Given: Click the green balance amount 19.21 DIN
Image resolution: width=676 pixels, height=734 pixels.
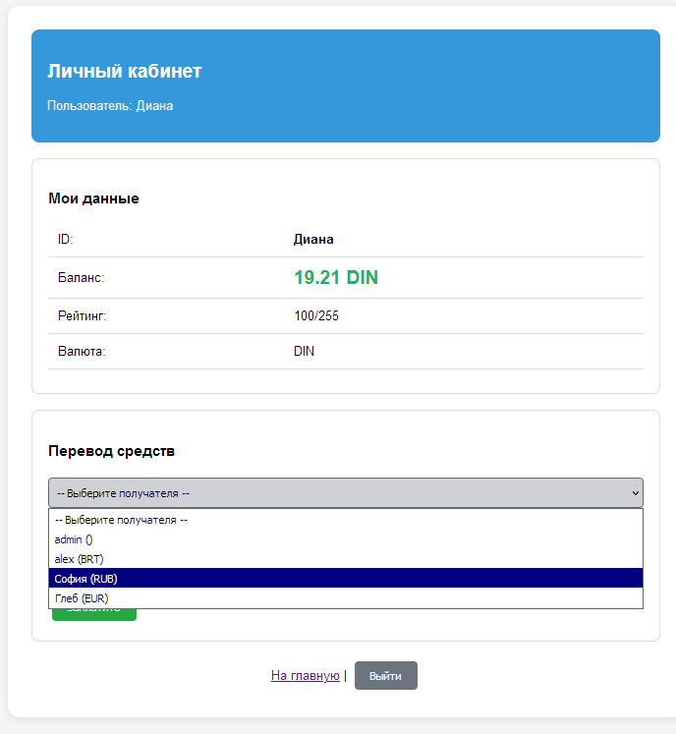Looking at the screenshot, I should click(x=335, y=278).
